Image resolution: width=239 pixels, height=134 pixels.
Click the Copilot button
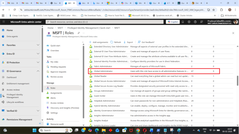(x=173, y=22)
